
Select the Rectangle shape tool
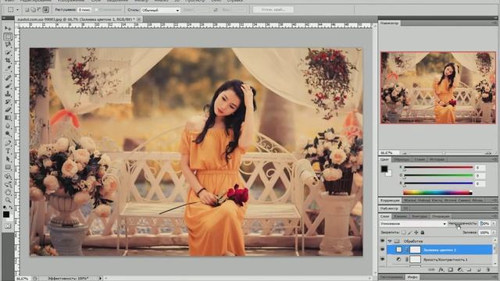pyautogui.click(x=8, y=166)
